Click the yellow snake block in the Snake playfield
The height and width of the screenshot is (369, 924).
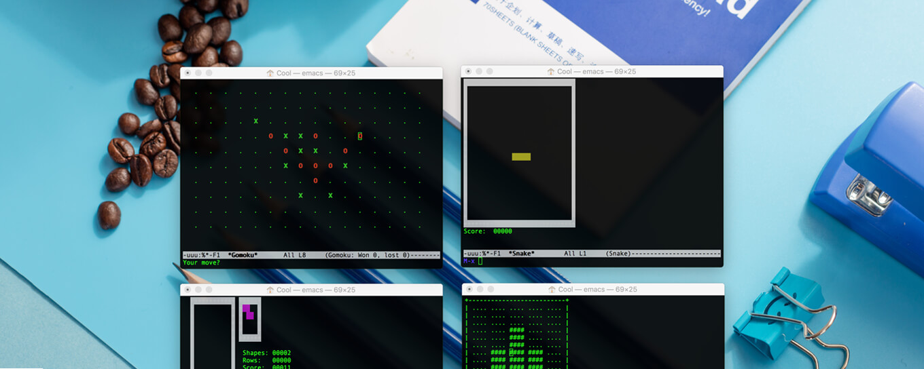coord(521,157)
